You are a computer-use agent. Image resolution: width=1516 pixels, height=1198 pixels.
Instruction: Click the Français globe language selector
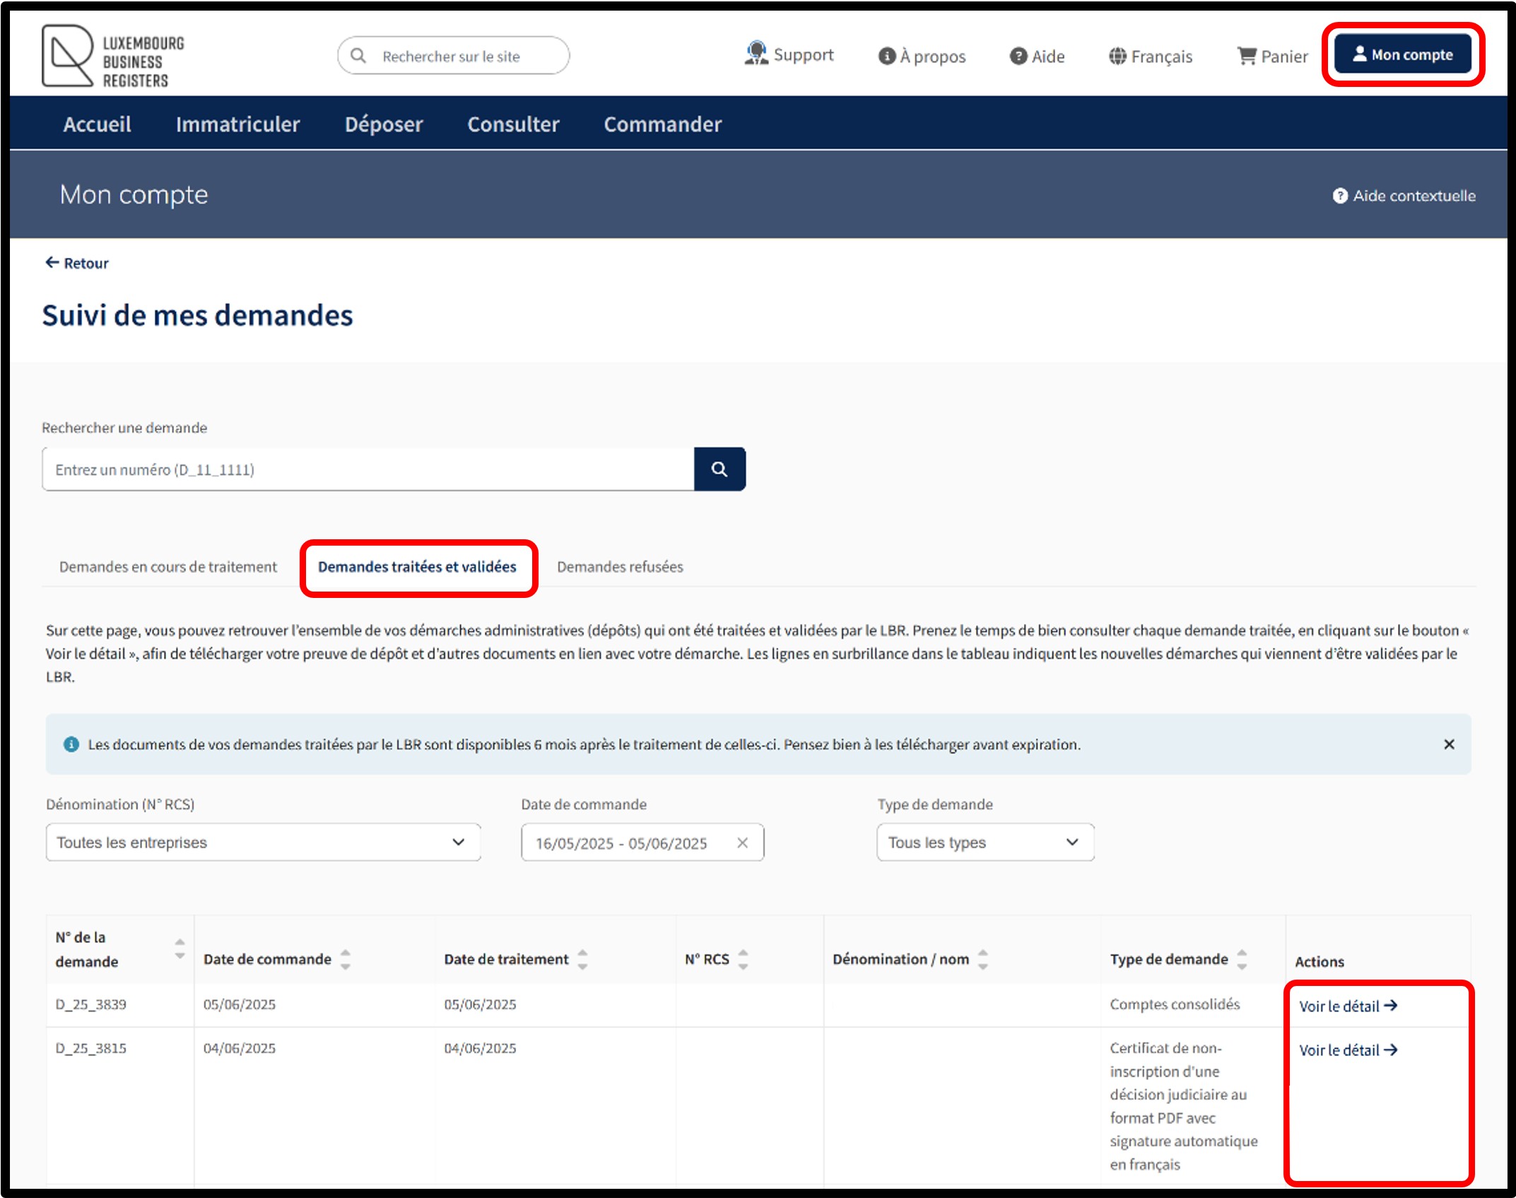point(1150,57)
